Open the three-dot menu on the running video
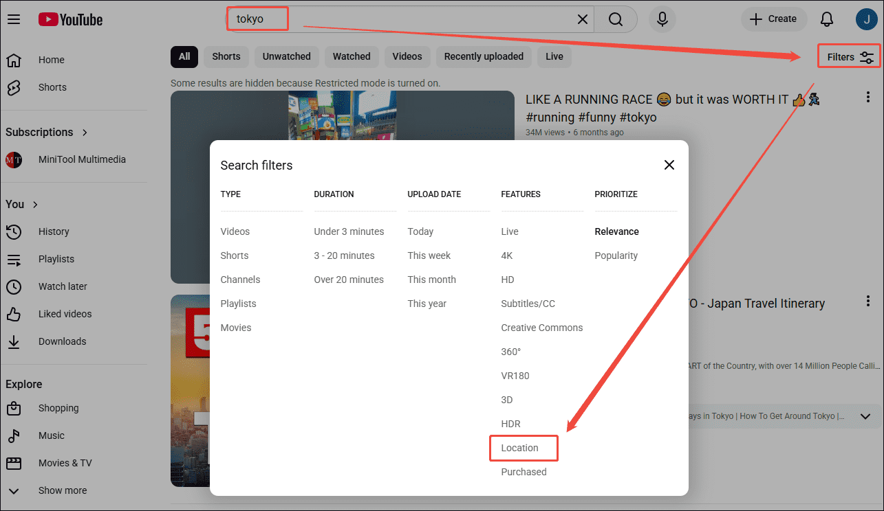This screenshot has height=511, width=884. click(x=867, y=97)
